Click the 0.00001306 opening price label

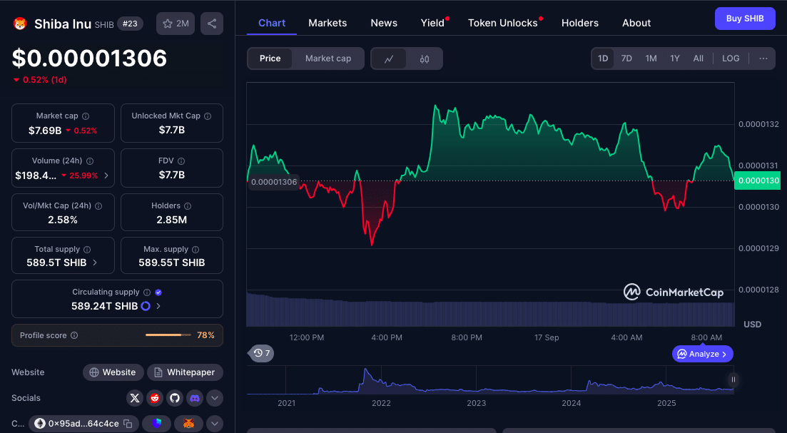point(274,182)
